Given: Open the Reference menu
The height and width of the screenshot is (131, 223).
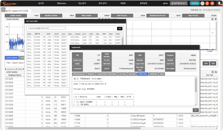Looking at the screenshot, I should [62, 3].
